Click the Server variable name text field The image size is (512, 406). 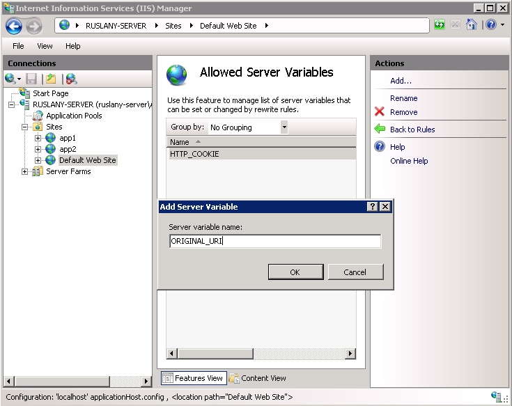click(x=274, y=242)
